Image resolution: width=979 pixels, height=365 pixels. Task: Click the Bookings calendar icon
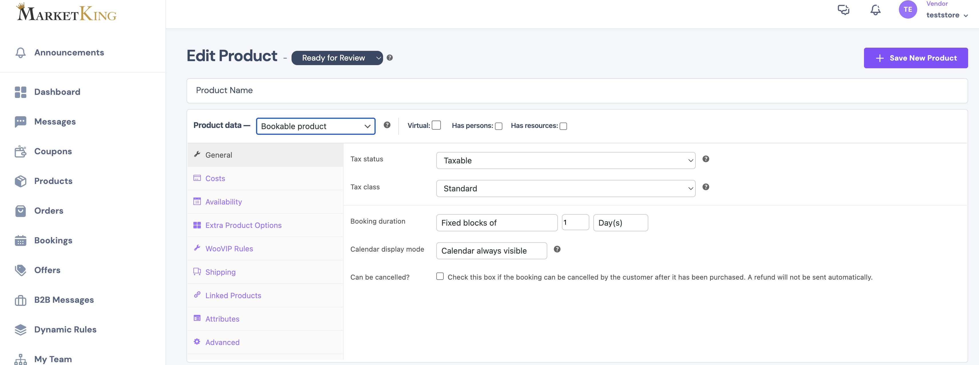point(21,240)
